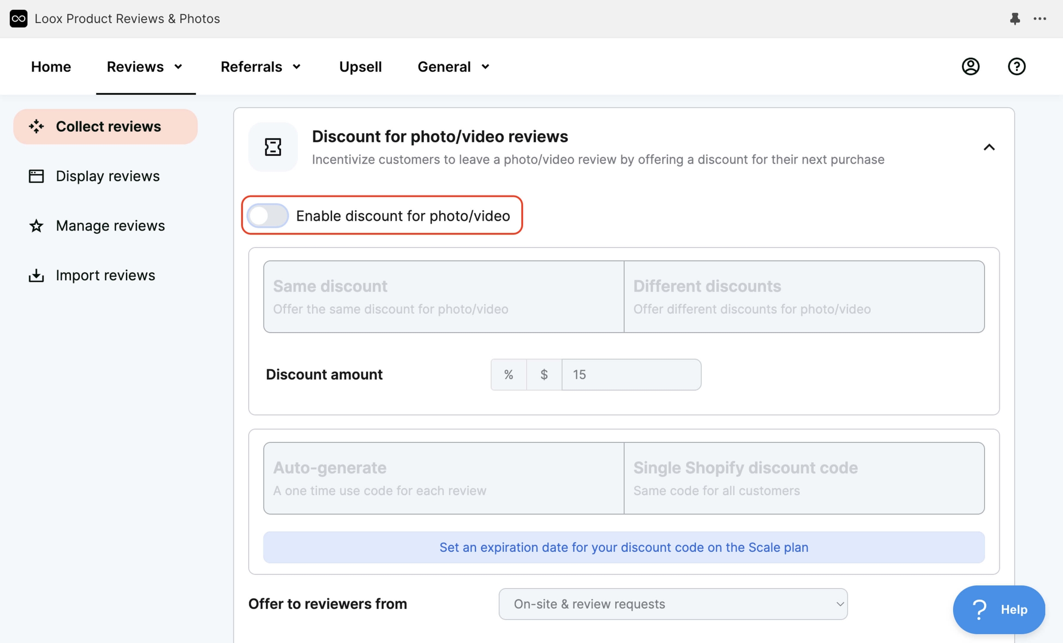
Task: Select percentage for discount amount
Action: point(508,374)
